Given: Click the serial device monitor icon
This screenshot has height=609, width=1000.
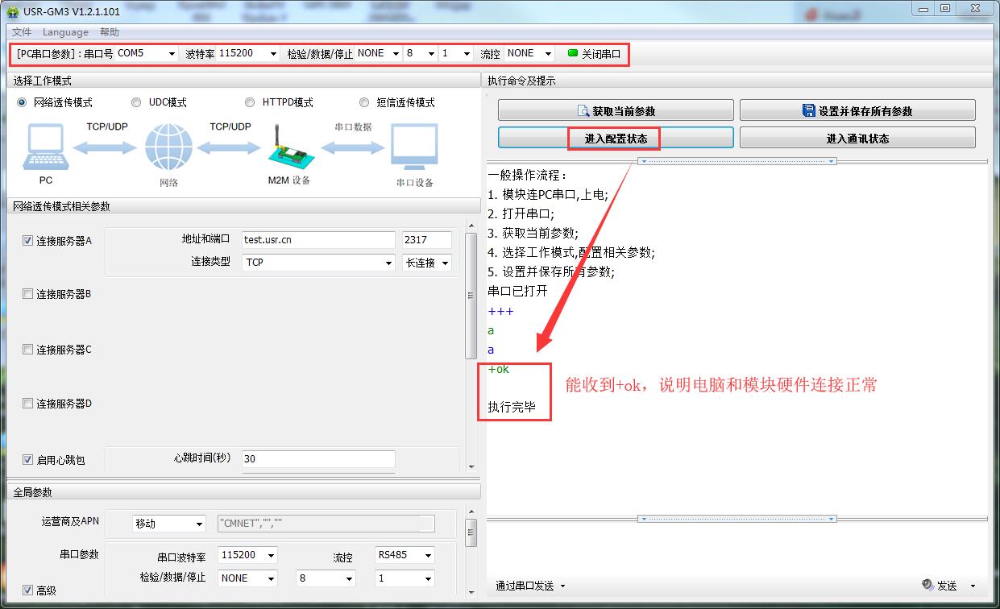Looking at the screenshot, I should (x=414, y=148).
